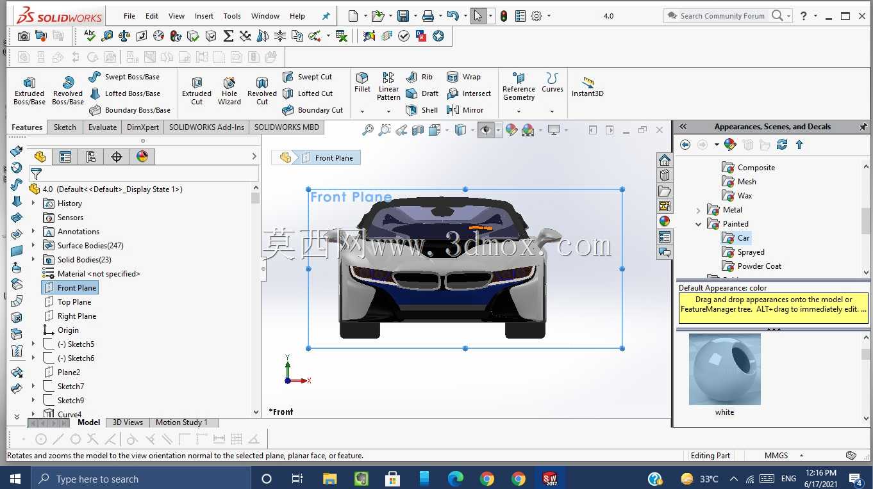This screenshot has height=489, width=873.
Task: Select the Intersect feature
Action: click(469, 93)
